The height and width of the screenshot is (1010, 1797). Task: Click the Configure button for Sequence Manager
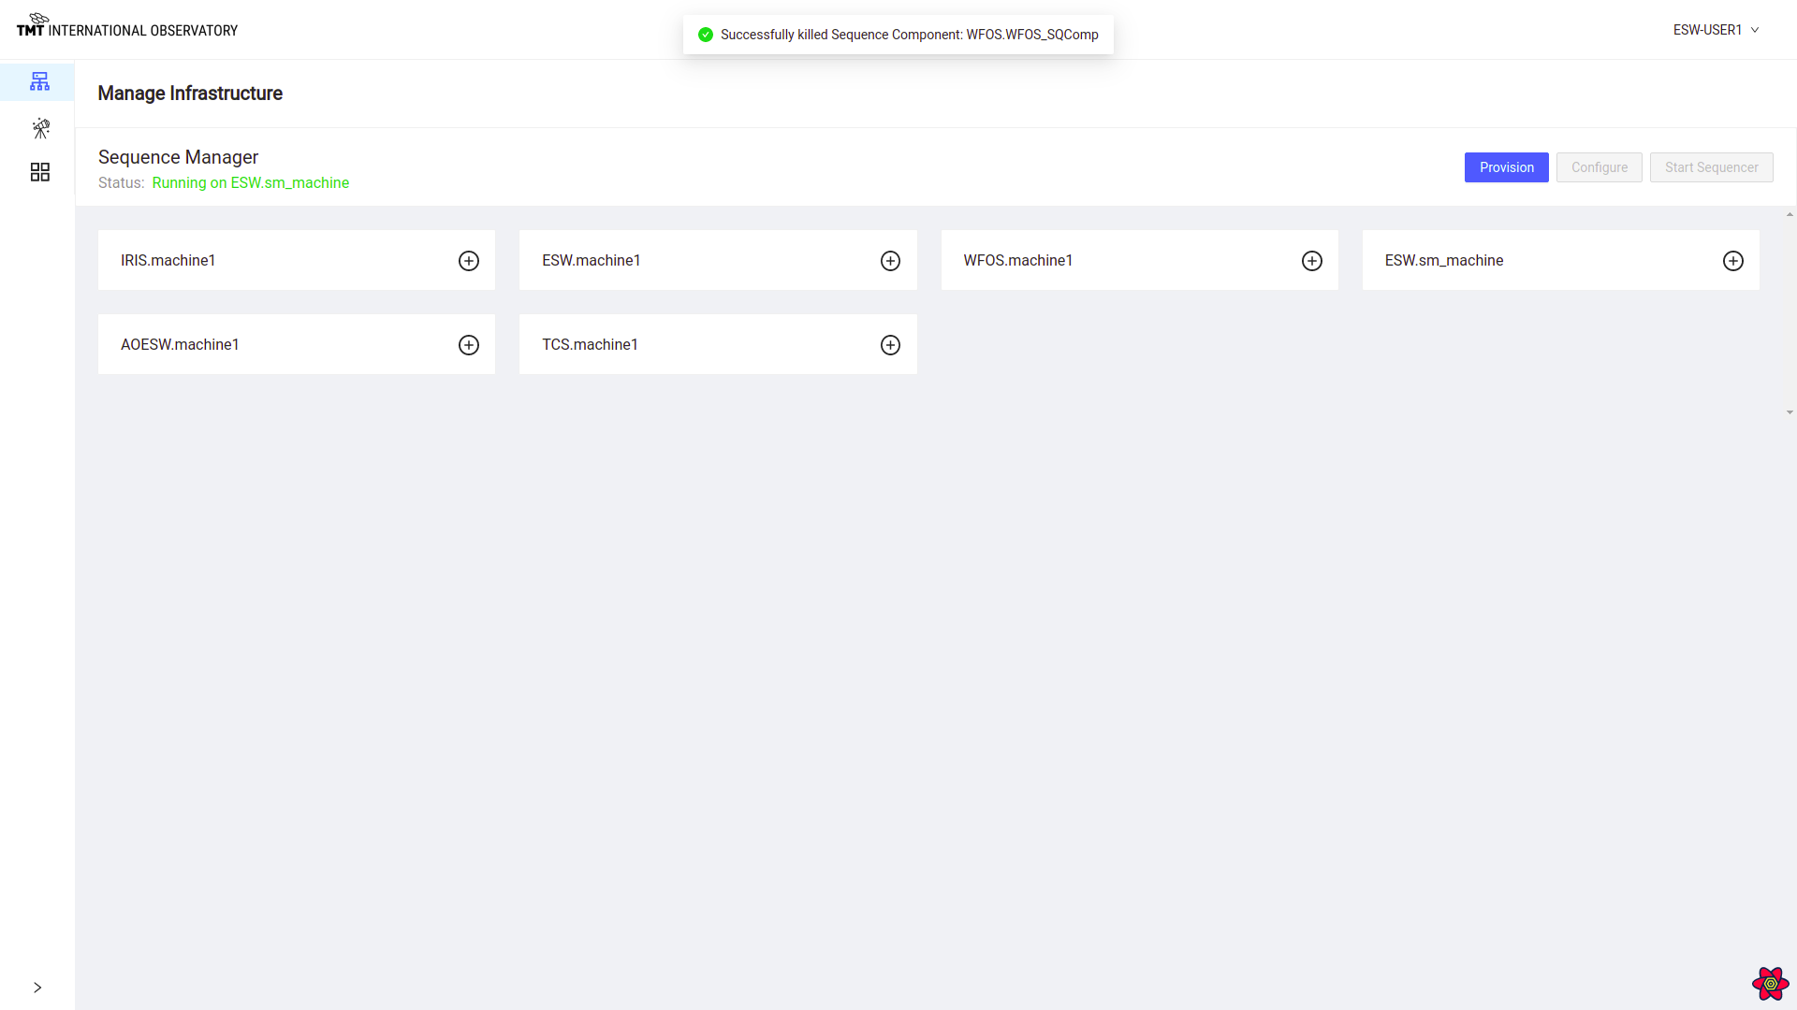point(1600,166)
